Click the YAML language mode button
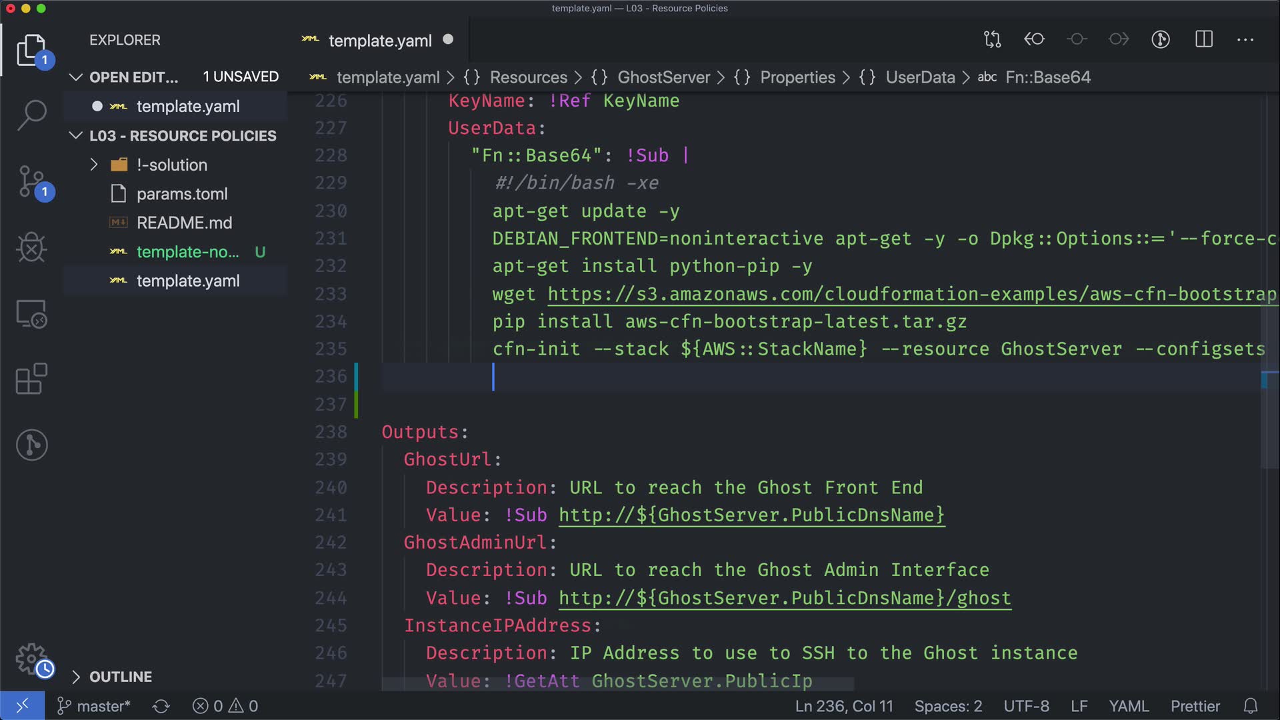Image resolution: width=1280 pixels, height=720 pixels. [x=1128, y=706]
